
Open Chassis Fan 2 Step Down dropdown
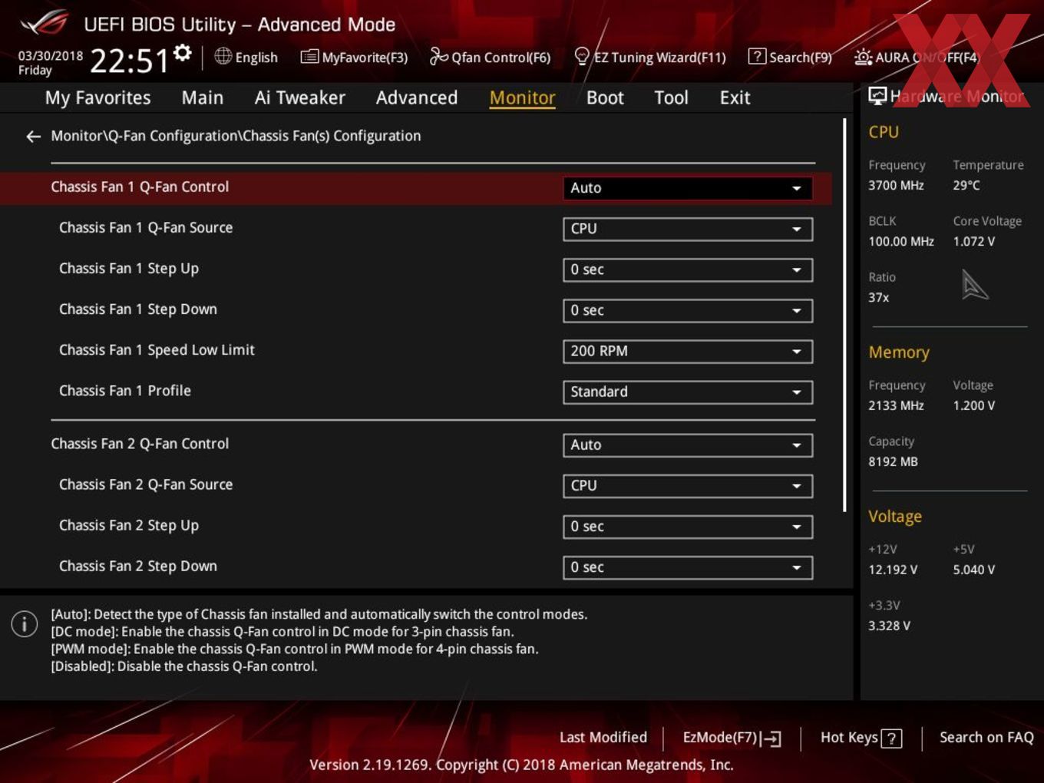688,567
